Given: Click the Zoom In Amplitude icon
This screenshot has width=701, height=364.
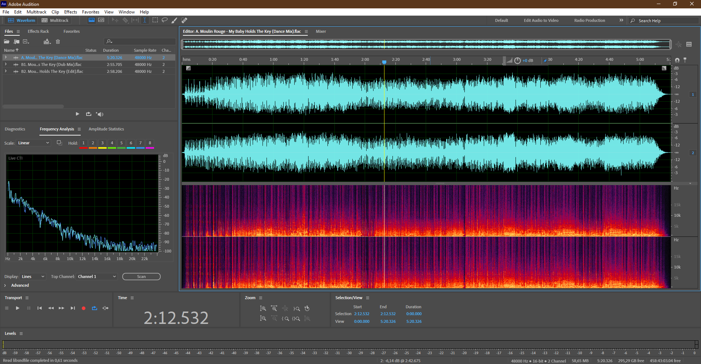Looking at the screenshot, I should [263, 309].
